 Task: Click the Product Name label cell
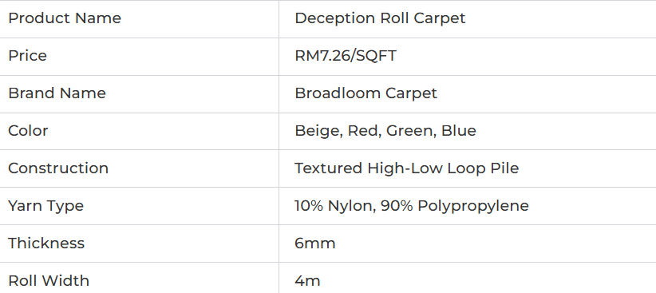(140, 19)
